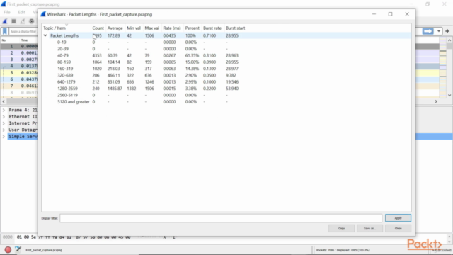Click the red expert information status icon
The width and height of the screenshot is (453, 255).
coord(8,250)
